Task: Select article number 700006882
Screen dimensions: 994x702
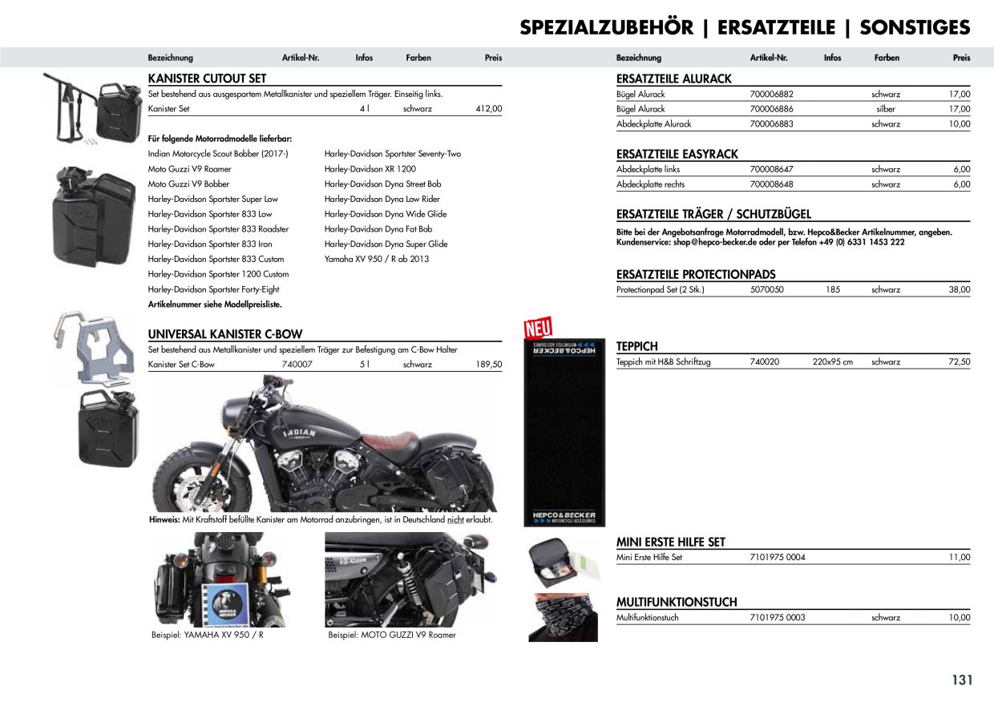Action: click(x=772, y=95)
